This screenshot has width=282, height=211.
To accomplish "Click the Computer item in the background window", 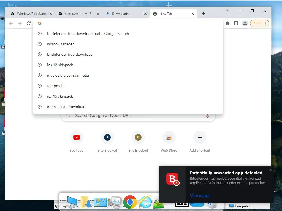I will pyautogui.click(x=240, y=206).
